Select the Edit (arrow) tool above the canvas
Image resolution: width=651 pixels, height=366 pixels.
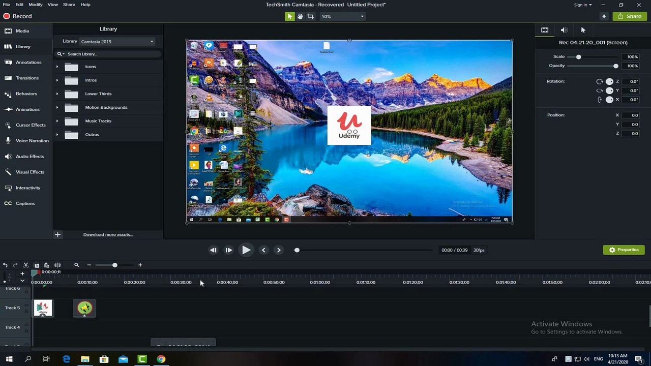point(289,16)
